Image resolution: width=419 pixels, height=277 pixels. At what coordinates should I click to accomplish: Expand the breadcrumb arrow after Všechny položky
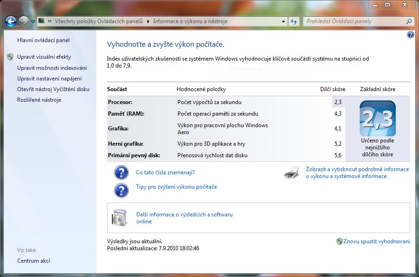coord(148,21)
